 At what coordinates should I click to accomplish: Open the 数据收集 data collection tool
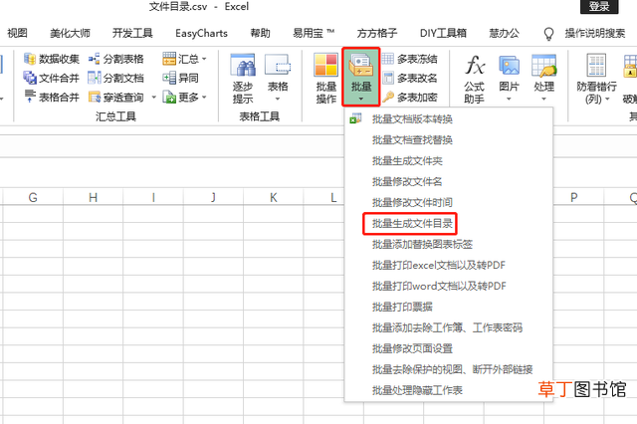coord(51,59)
